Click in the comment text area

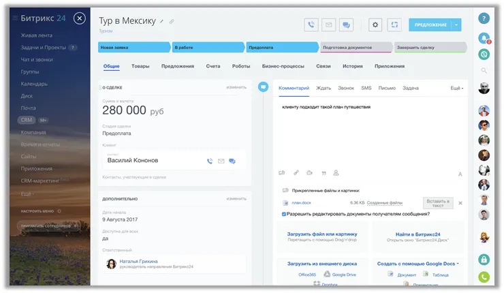pyautogui.click(x=368, y=133)
